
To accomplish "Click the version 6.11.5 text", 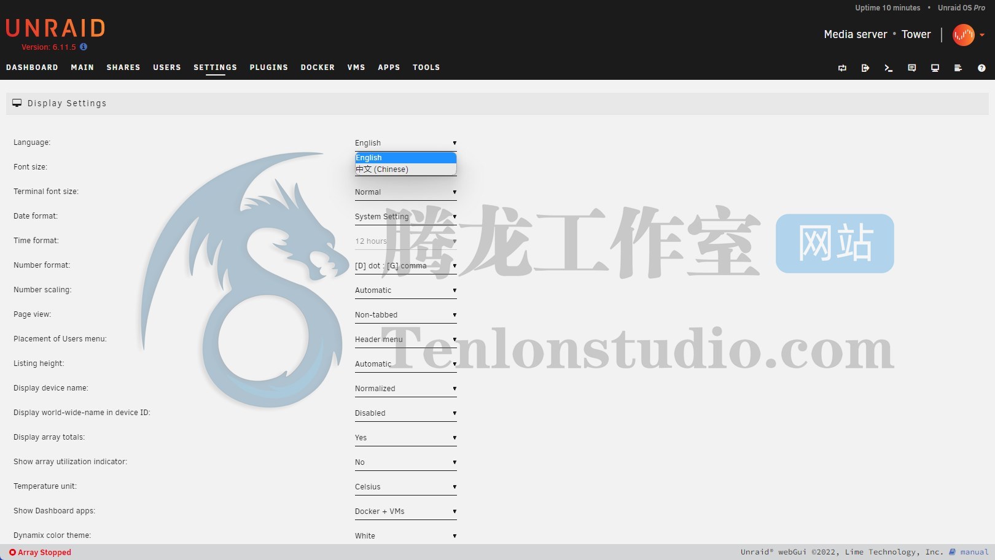I will (49, 47).
